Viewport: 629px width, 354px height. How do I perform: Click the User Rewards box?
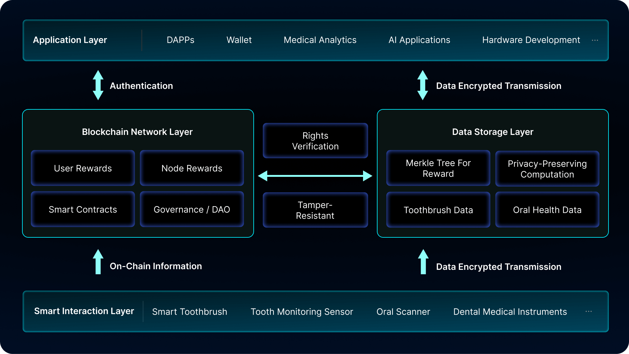83,168
